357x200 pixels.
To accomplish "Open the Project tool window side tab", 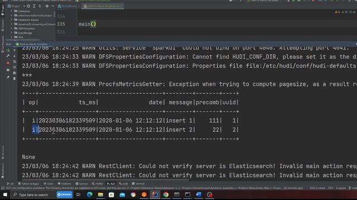I will point(2,10).
